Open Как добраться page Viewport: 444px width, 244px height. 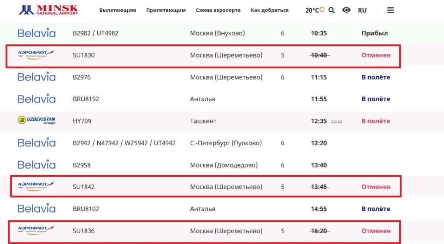pos(269,10)
